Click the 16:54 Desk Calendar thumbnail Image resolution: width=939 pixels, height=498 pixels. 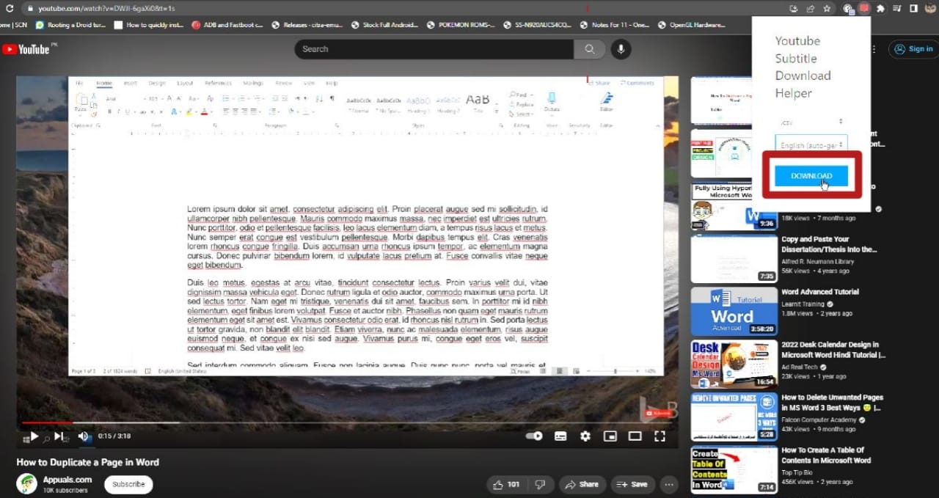734,364
